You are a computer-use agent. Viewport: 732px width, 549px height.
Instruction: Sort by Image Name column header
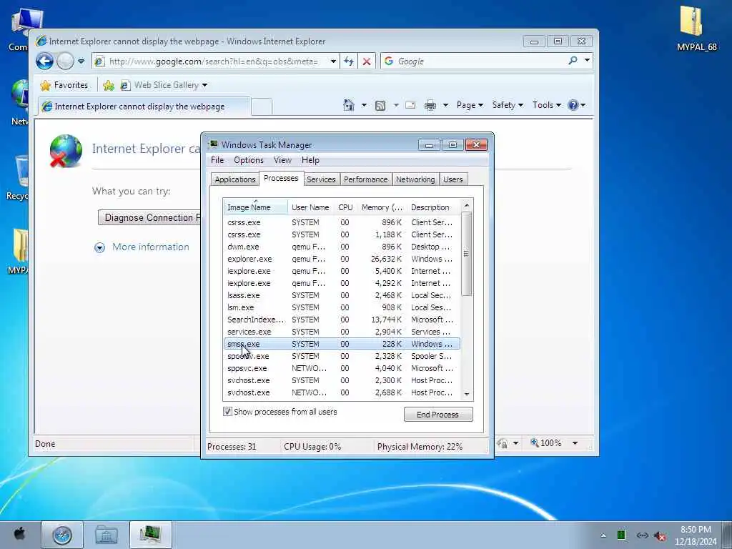coord(255,207)
